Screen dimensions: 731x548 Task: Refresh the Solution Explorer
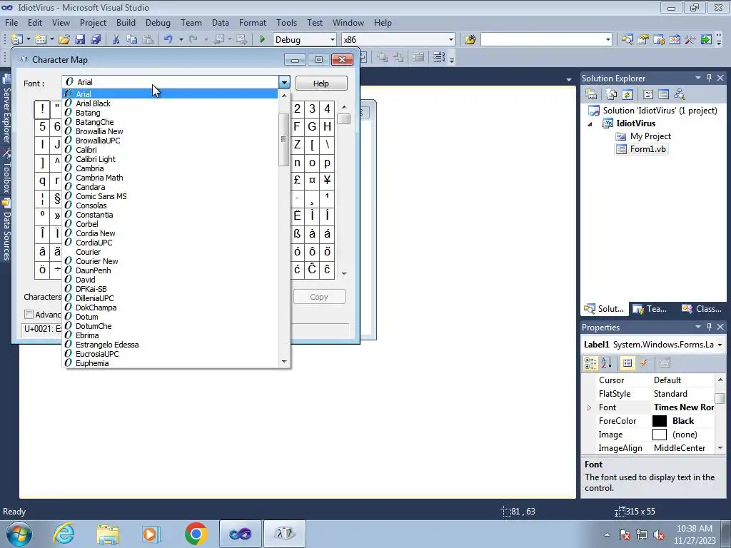[x=627, y=94]
